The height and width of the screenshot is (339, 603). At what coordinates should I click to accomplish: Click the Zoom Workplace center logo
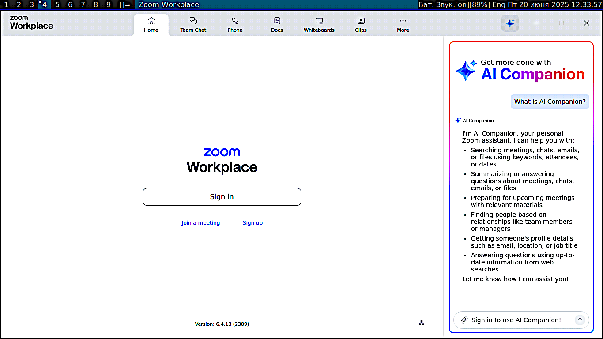point(222,161)
